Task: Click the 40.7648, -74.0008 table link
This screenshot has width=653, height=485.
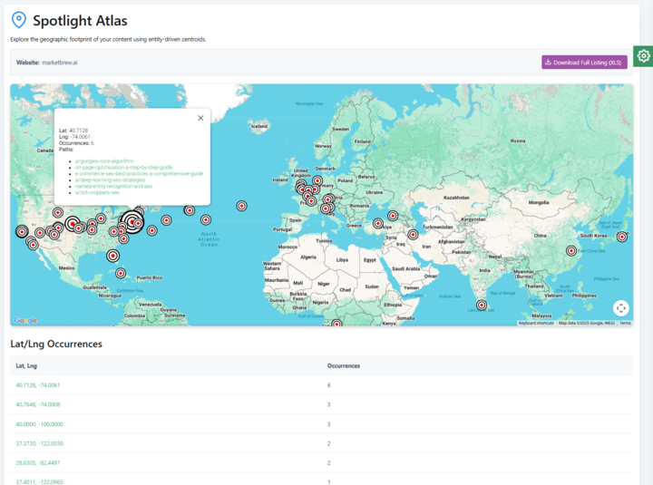Action: click(38, 404)
